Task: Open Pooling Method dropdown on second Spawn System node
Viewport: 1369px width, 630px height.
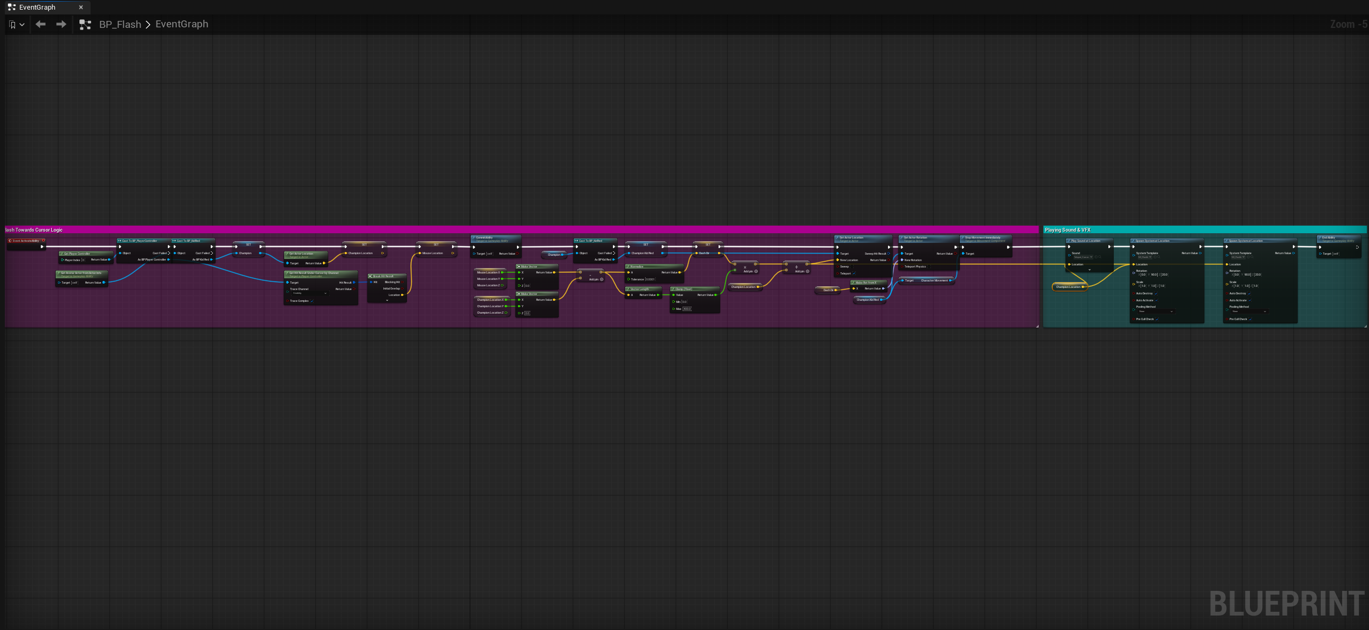Action: point(1249,312)
